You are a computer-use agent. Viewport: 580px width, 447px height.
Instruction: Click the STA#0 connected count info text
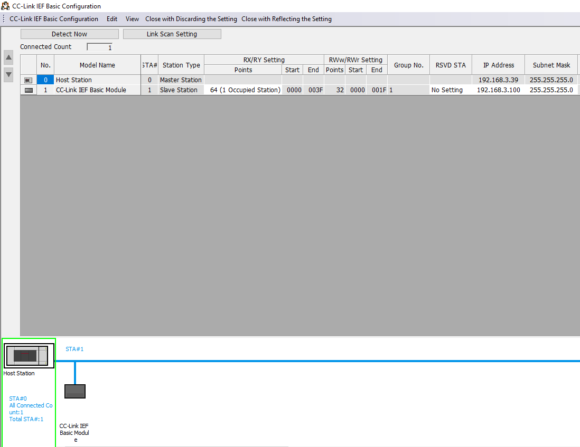point(31,409)
